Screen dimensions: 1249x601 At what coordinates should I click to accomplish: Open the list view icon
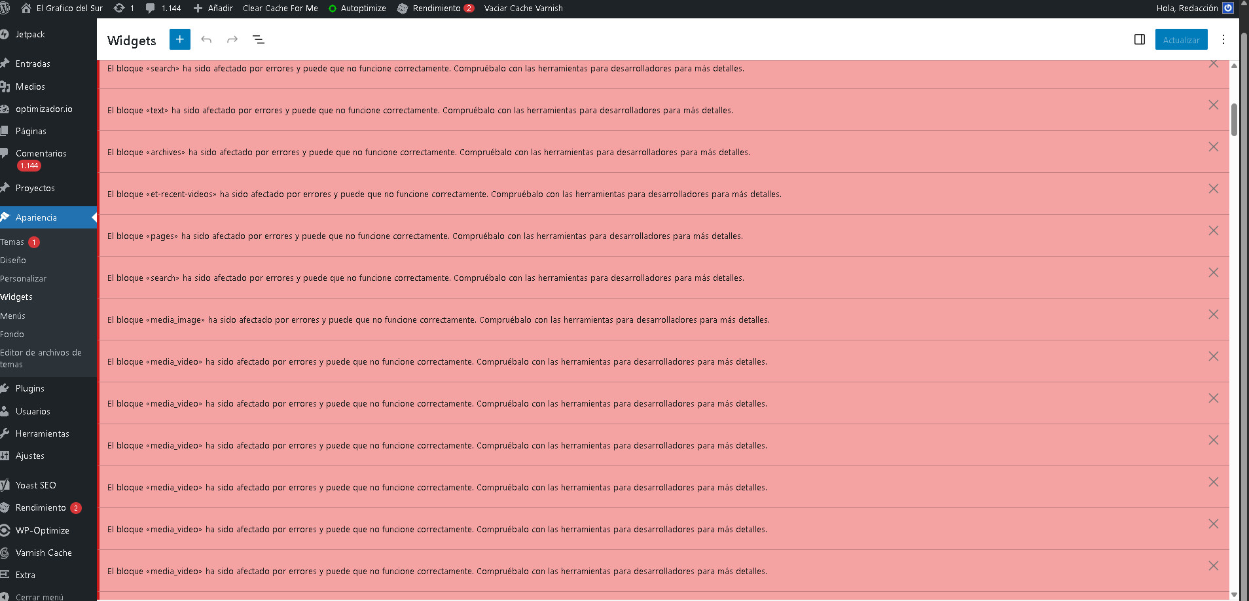point(259,40)
